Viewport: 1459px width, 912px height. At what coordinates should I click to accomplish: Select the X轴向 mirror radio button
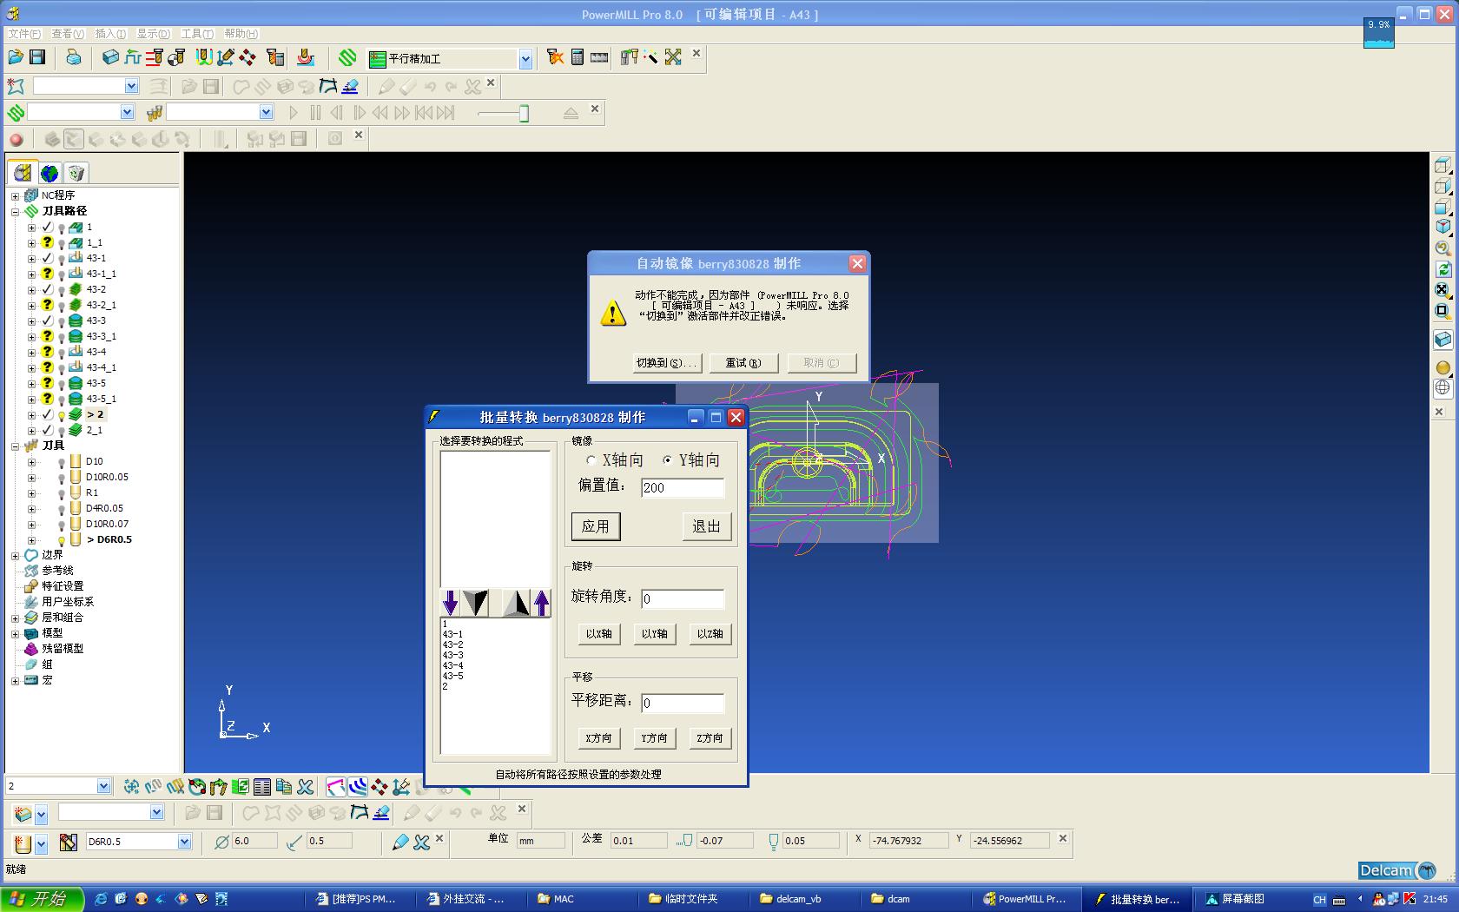click(x=591, y=460)
